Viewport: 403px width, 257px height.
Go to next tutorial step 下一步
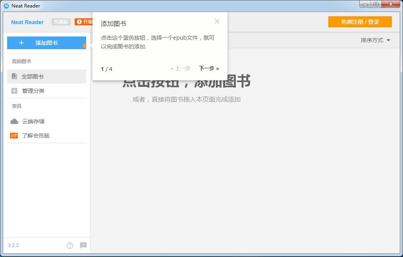pos(209,68)
